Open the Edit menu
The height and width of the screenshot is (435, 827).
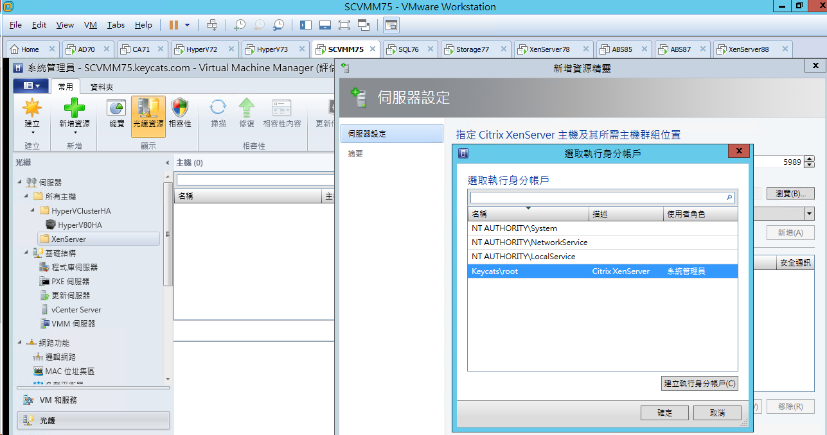pyautogui.click(x=39, y=25)
